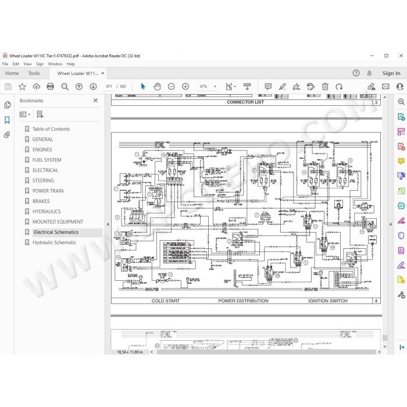Select the highlighter pen tool
Viewport: 407px width, 407px height.
tap(283, 87)
